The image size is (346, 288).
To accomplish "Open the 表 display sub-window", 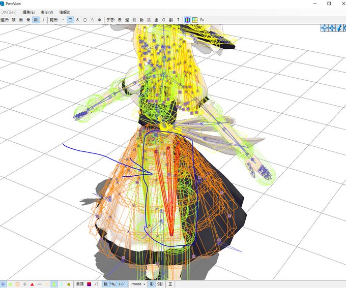I will pos(120,20).
